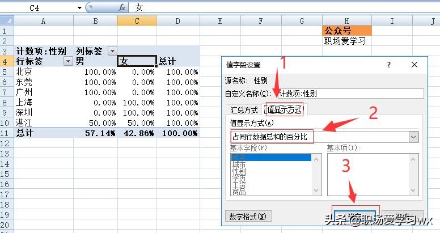Click the formula bar containing 女

click(x=284, y=8)
